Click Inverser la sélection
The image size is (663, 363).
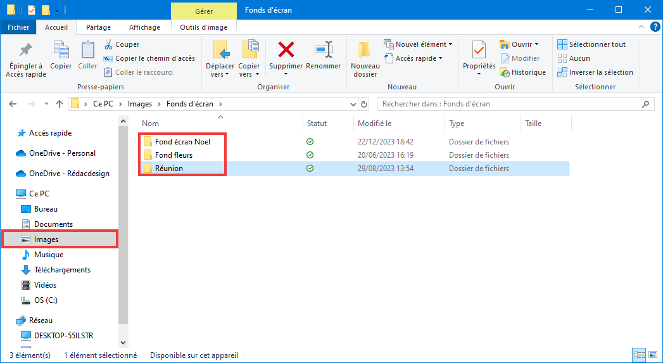point(595,72)
